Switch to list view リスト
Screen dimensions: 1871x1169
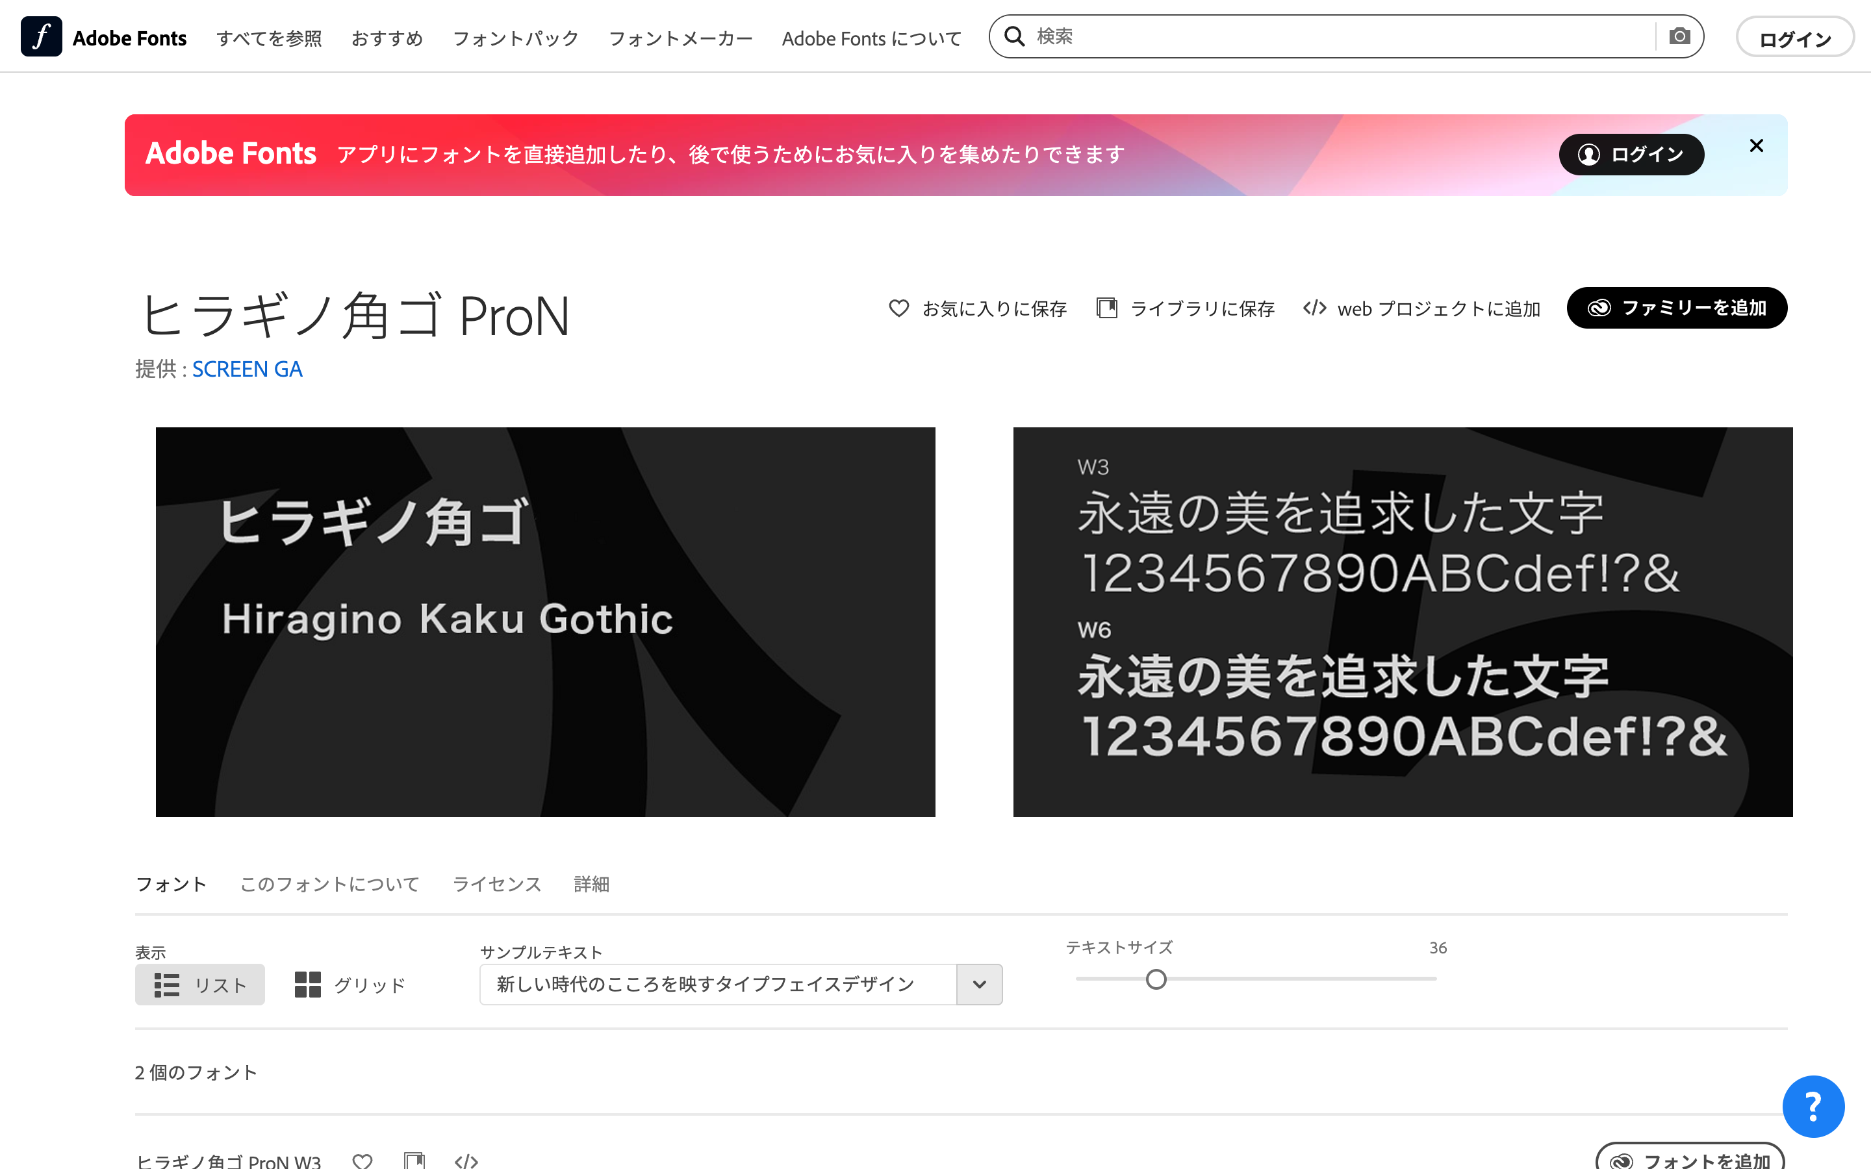tap(199, 984)
